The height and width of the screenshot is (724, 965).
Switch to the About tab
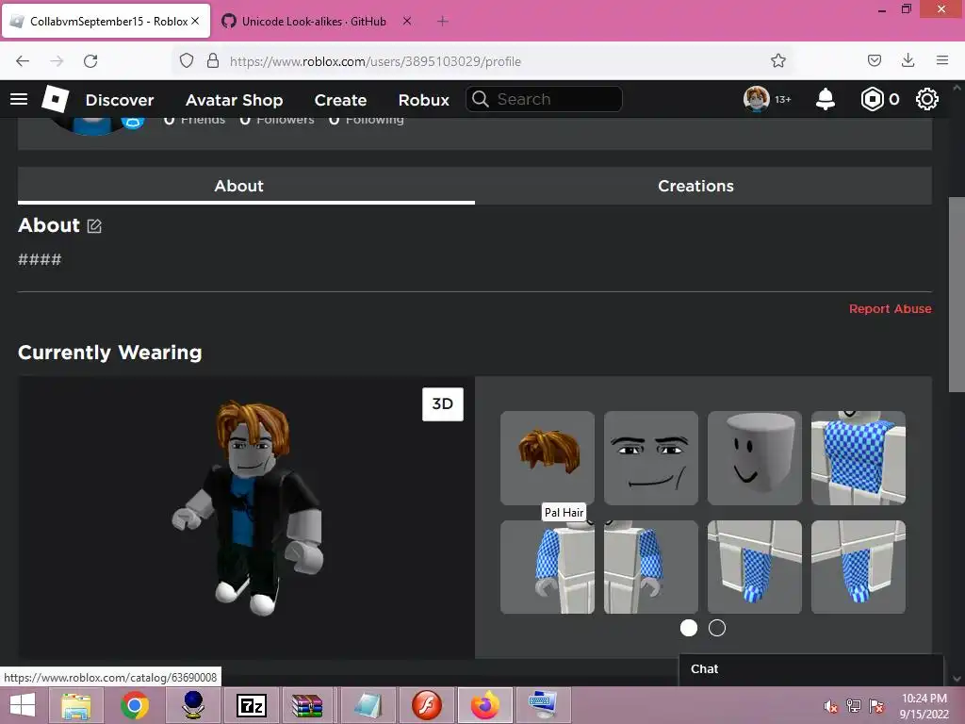246,186
